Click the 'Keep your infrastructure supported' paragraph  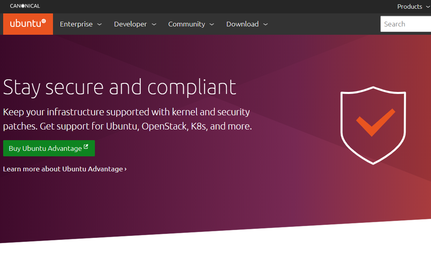pos(127,119)
